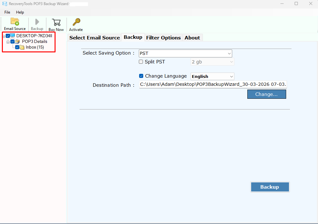Image resolution: width=318 pixels, height=224 pixels.
Task: Select the Inbox (15) tree label
Action: click(x=35, y=47)
